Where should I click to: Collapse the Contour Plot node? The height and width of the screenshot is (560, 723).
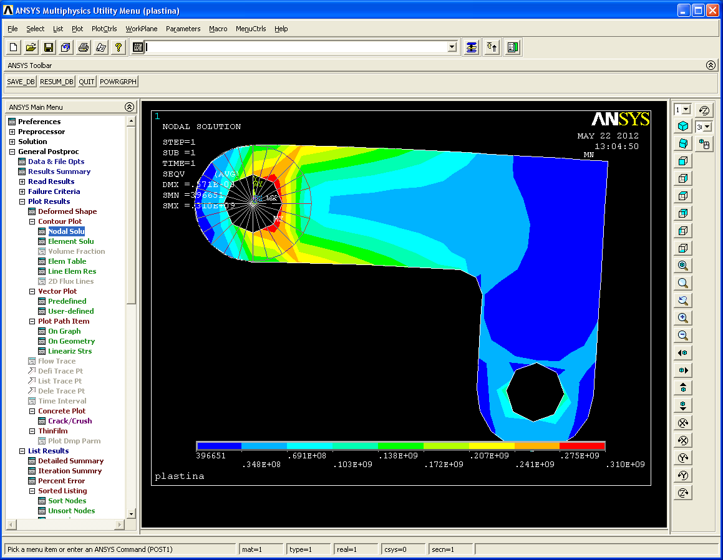(32, 222)
